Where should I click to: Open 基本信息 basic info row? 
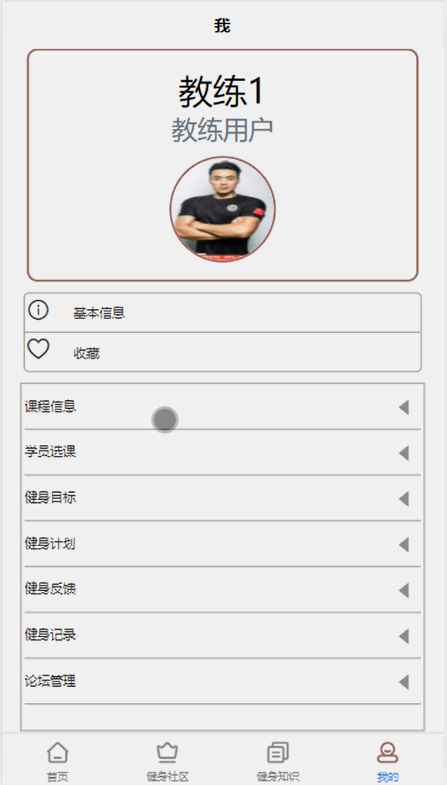pyautogui.click(x=222, y=312)
